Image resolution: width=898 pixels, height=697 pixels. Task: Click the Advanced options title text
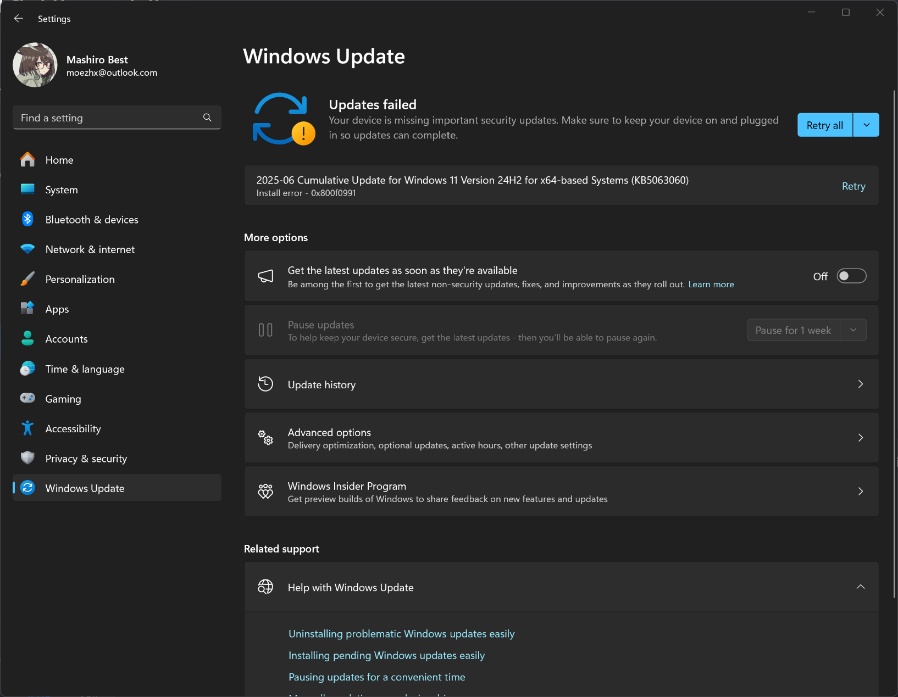point(329,432)
